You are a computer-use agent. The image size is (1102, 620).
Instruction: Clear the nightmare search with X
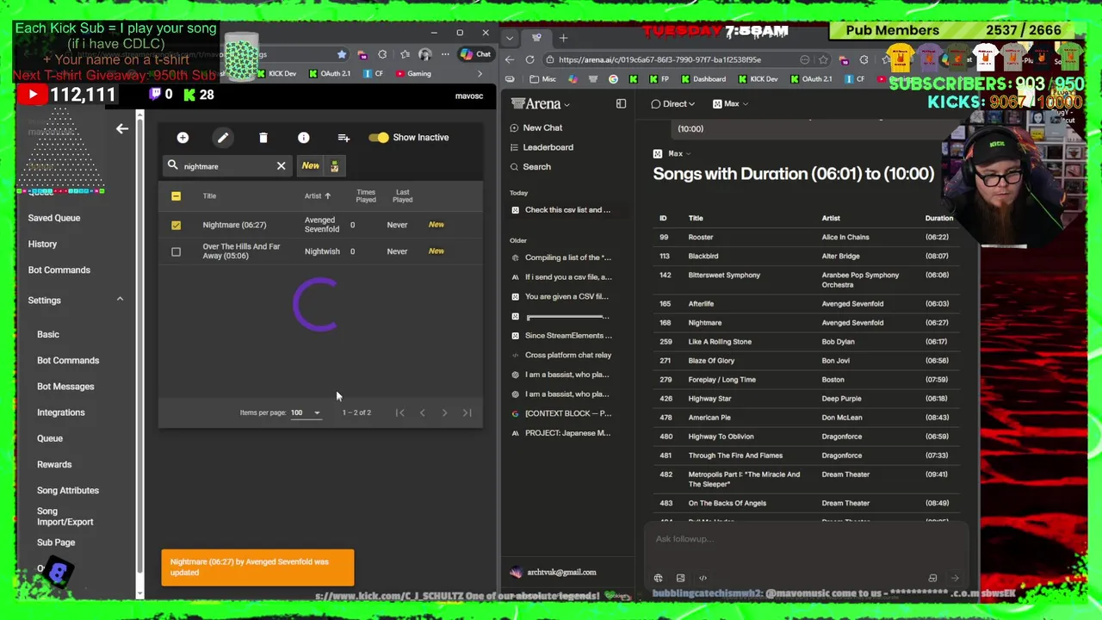click(281, 166)
